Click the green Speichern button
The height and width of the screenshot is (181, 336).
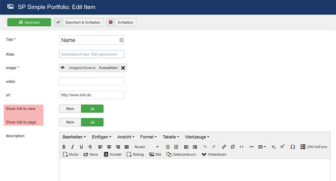click(29, 23)
